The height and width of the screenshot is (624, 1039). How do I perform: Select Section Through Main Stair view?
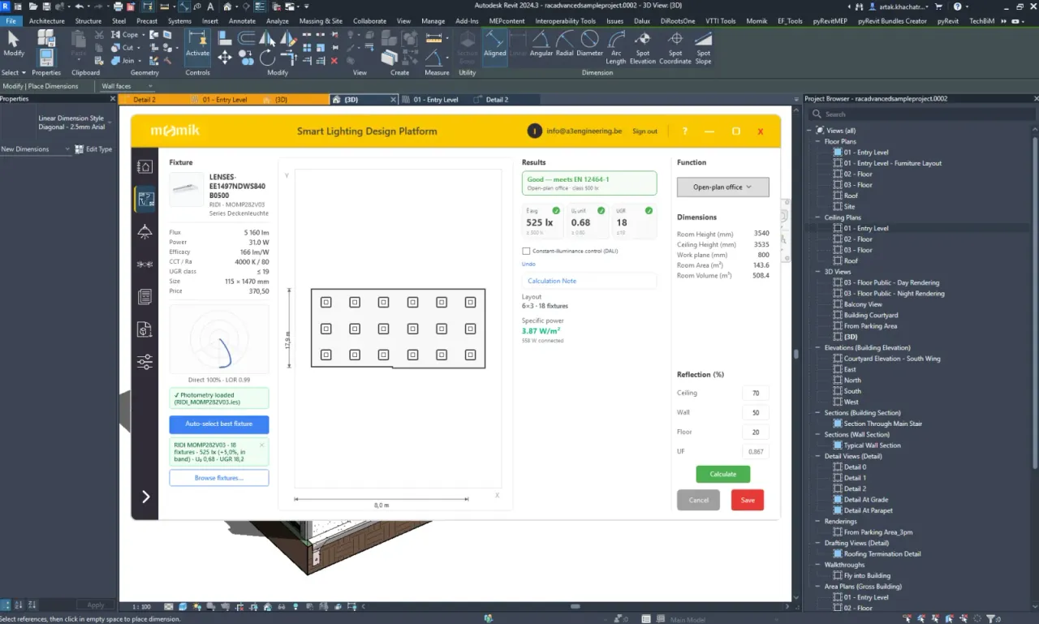click(x=883, y=424)
